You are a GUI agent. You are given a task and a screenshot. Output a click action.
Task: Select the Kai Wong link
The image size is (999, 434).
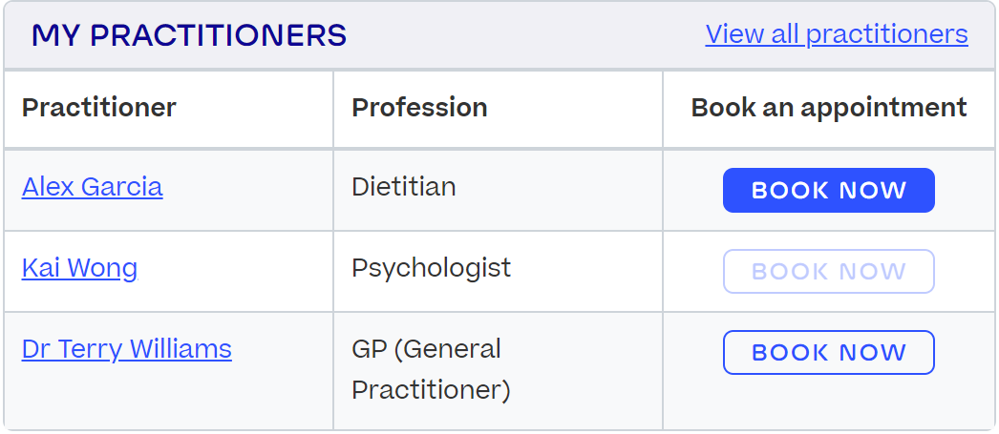[x=79, y=268]
